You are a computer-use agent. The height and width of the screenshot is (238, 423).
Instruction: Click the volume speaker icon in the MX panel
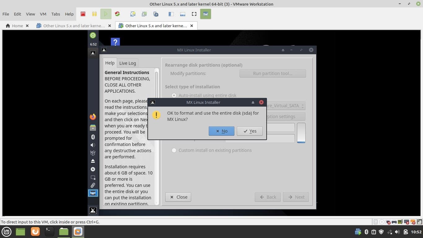(93, 145)
